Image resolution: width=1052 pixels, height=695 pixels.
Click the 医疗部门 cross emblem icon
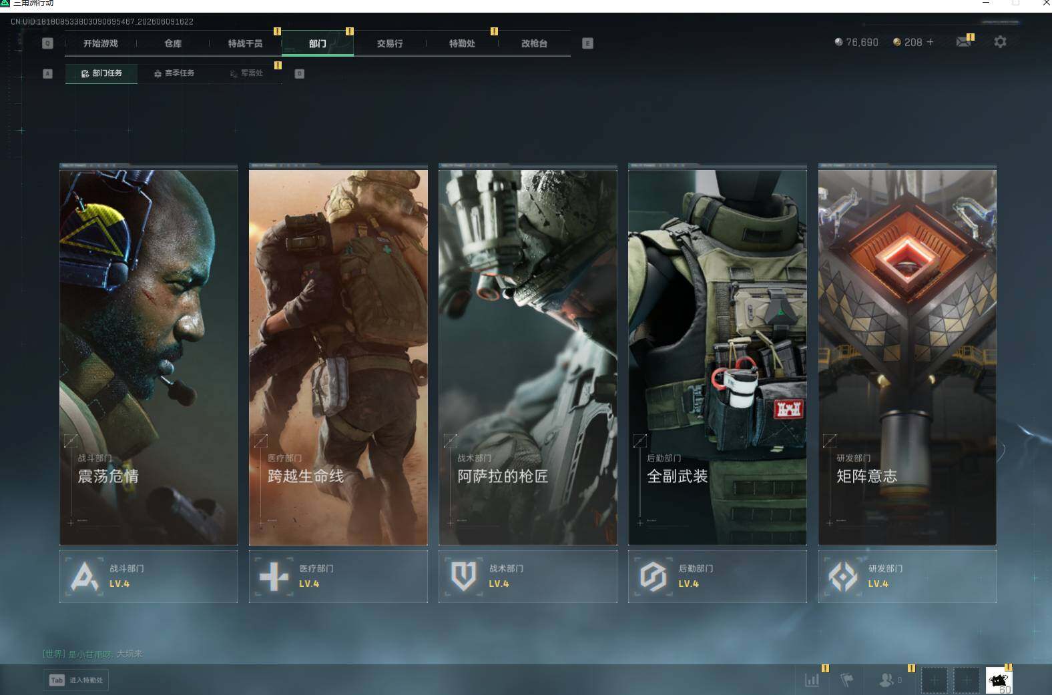[x=274, y=576]
